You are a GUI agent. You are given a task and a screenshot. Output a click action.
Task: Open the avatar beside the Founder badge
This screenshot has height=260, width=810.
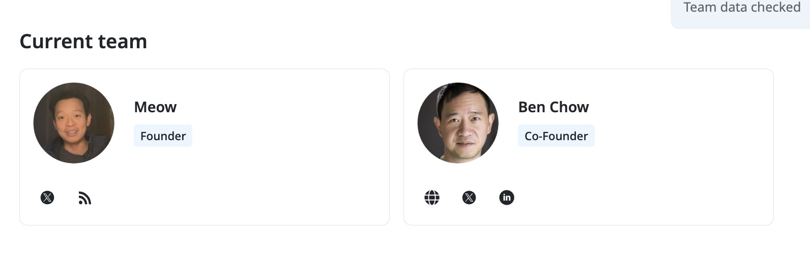74,123
